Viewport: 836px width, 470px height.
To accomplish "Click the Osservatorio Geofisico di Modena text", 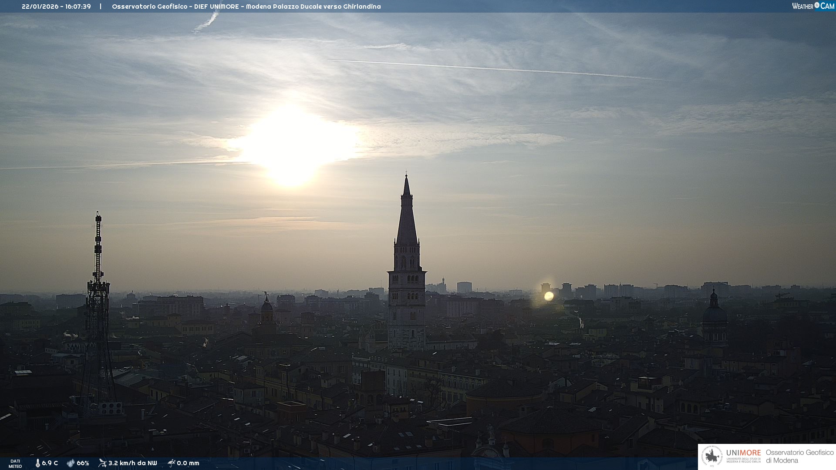I will pyautogui.click(x=799, y=457).
